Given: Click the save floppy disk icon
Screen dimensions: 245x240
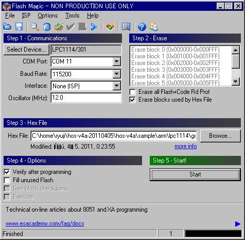Looking at the screenshot, I should (x=19, y=27).
